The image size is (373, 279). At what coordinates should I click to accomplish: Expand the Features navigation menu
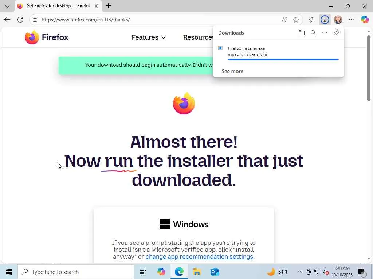(x=149, y=37)
